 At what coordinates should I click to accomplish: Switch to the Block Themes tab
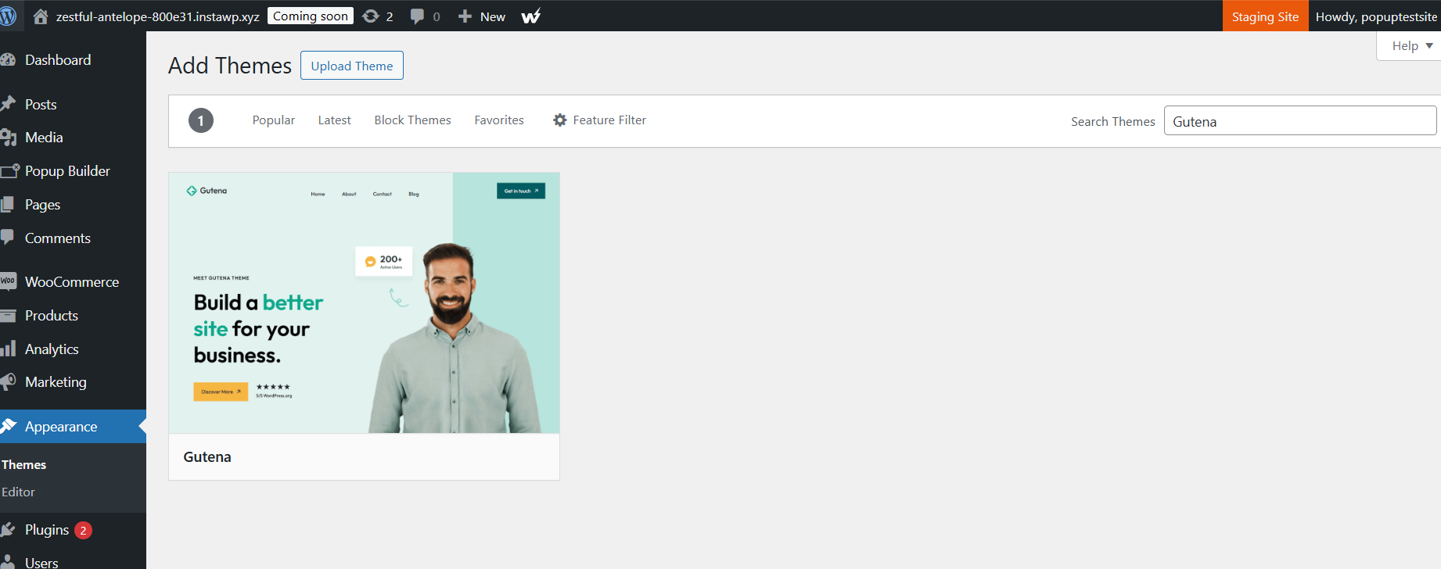coord(412,120)
